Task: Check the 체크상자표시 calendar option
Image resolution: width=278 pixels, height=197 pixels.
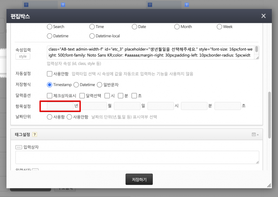Action: coord(49,96)
